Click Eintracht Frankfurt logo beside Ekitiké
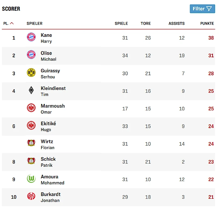This screenshot has width=222, height=207. (31, 125)
